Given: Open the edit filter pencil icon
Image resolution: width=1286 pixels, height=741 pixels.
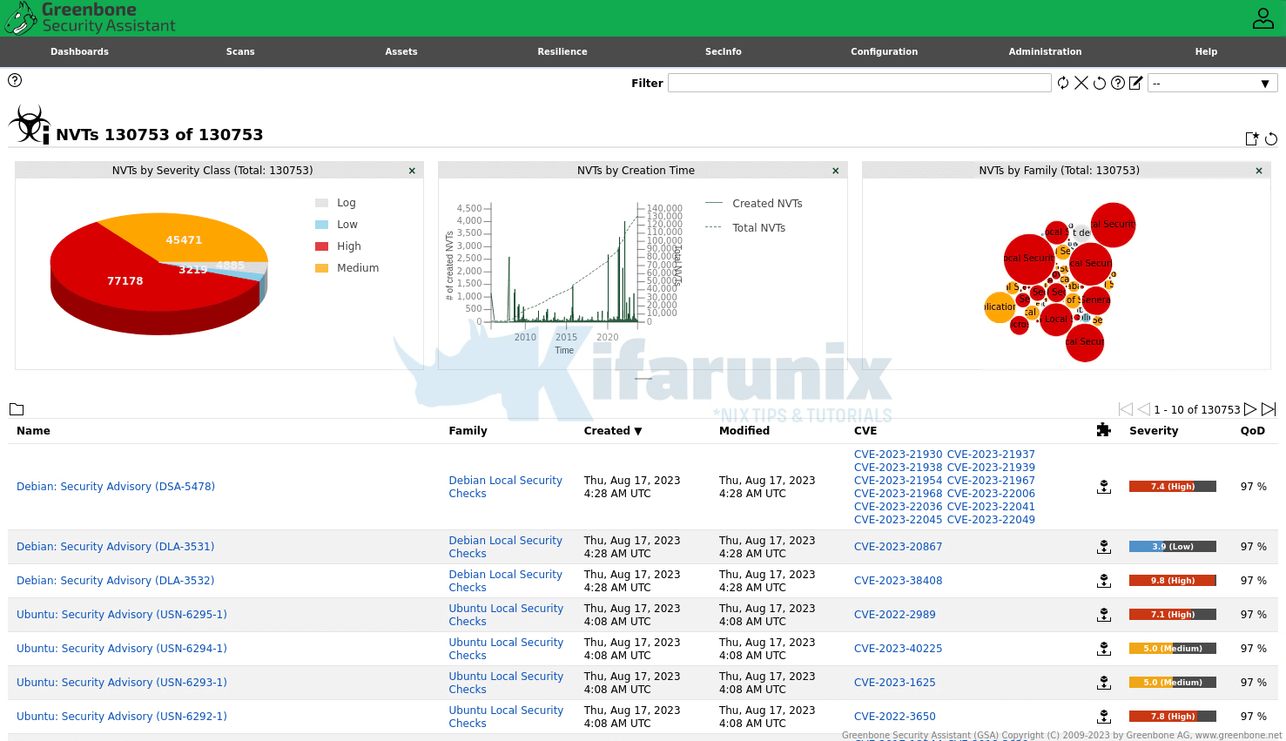Looking at the screenshot, I should point(1135,83).
